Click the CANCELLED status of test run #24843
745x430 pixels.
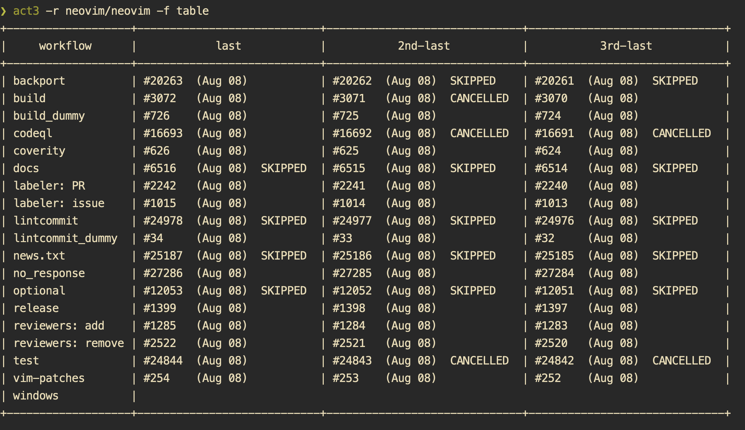(480, 360)
